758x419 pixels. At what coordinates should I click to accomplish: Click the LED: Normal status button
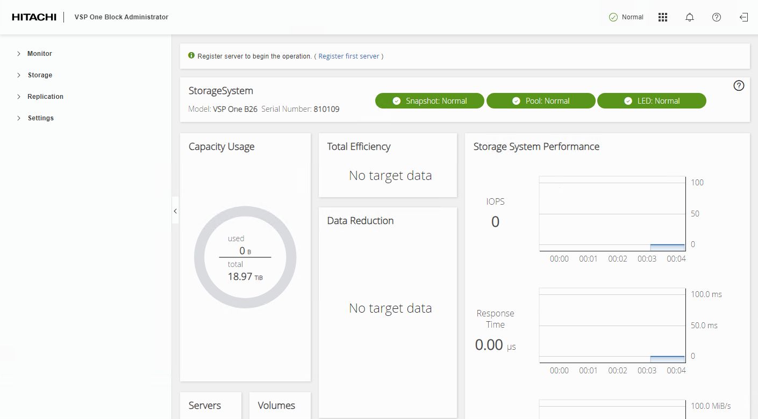tap(652, 101)
